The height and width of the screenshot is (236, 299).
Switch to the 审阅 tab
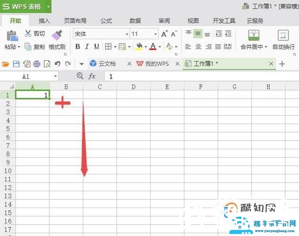click(164, 20)
